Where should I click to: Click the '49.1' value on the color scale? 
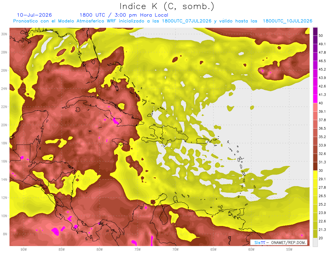click(x=322, y=44)
